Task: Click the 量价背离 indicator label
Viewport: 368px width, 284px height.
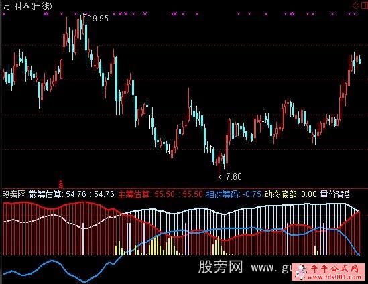Action: pyautogui.click(x=335, y=194)
